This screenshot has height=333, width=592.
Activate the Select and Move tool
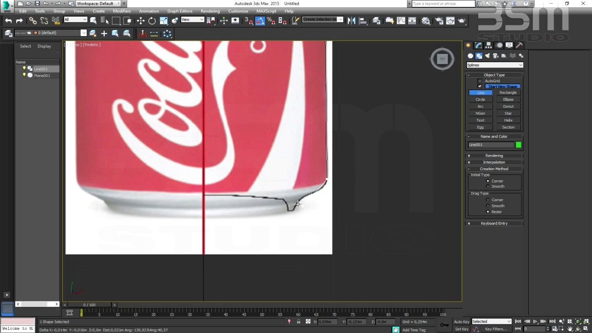pos(141,20)
